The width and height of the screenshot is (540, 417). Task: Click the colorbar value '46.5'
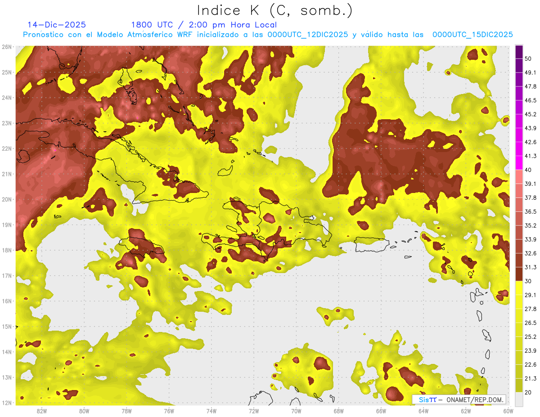coord(531,100)
